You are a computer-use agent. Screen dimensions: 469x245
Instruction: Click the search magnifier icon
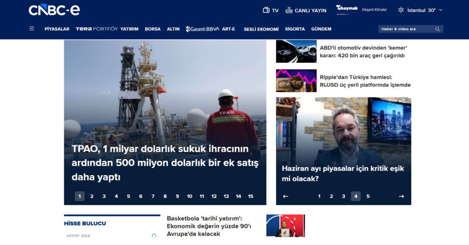[438, 29]
